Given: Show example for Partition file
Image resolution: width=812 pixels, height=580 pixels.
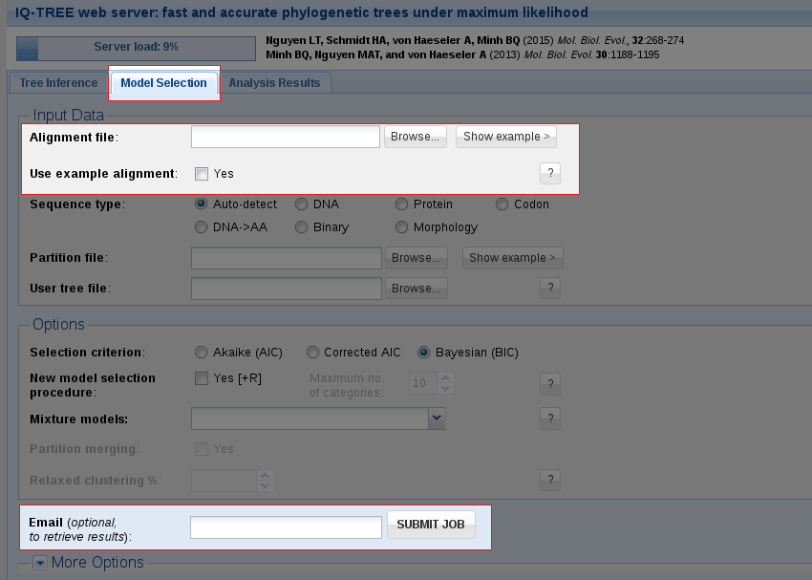Looking at the screenshot, I should [512, 258].
